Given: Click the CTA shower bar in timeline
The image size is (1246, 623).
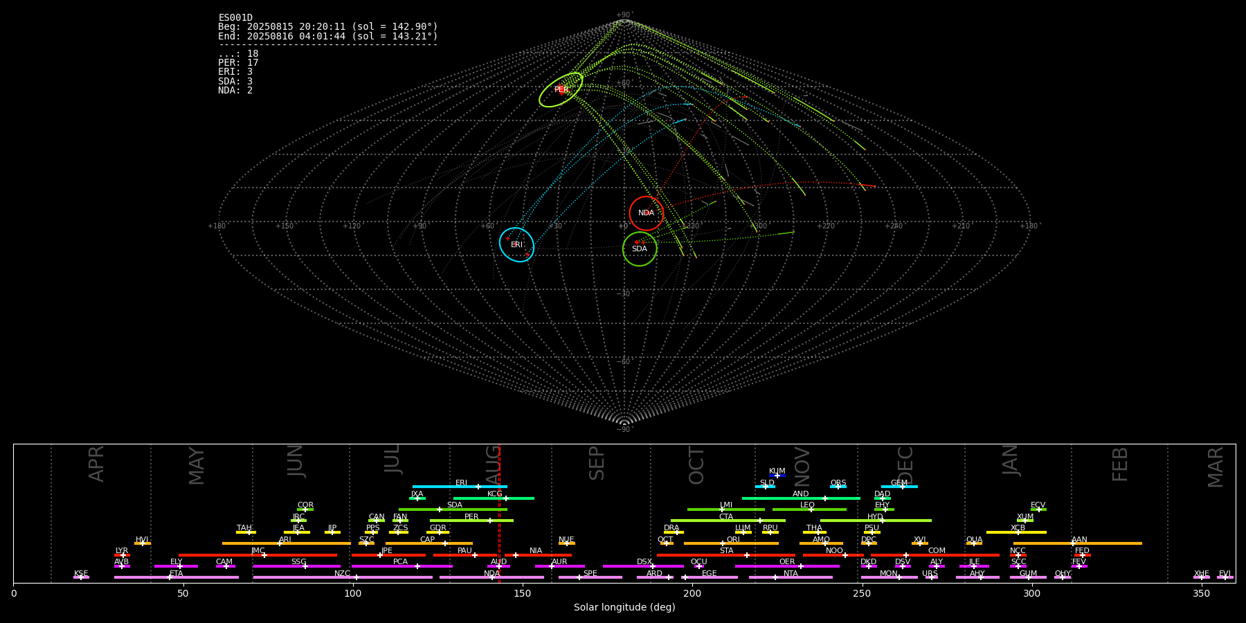Looking at the screenshot, I should coord(728,521).
